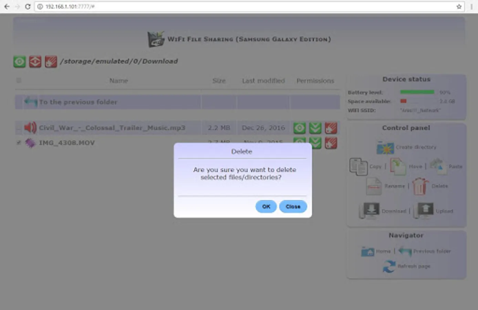Screen dimensions: 478x310
Task: Go to the previous folder row
Action: (177, 102)
